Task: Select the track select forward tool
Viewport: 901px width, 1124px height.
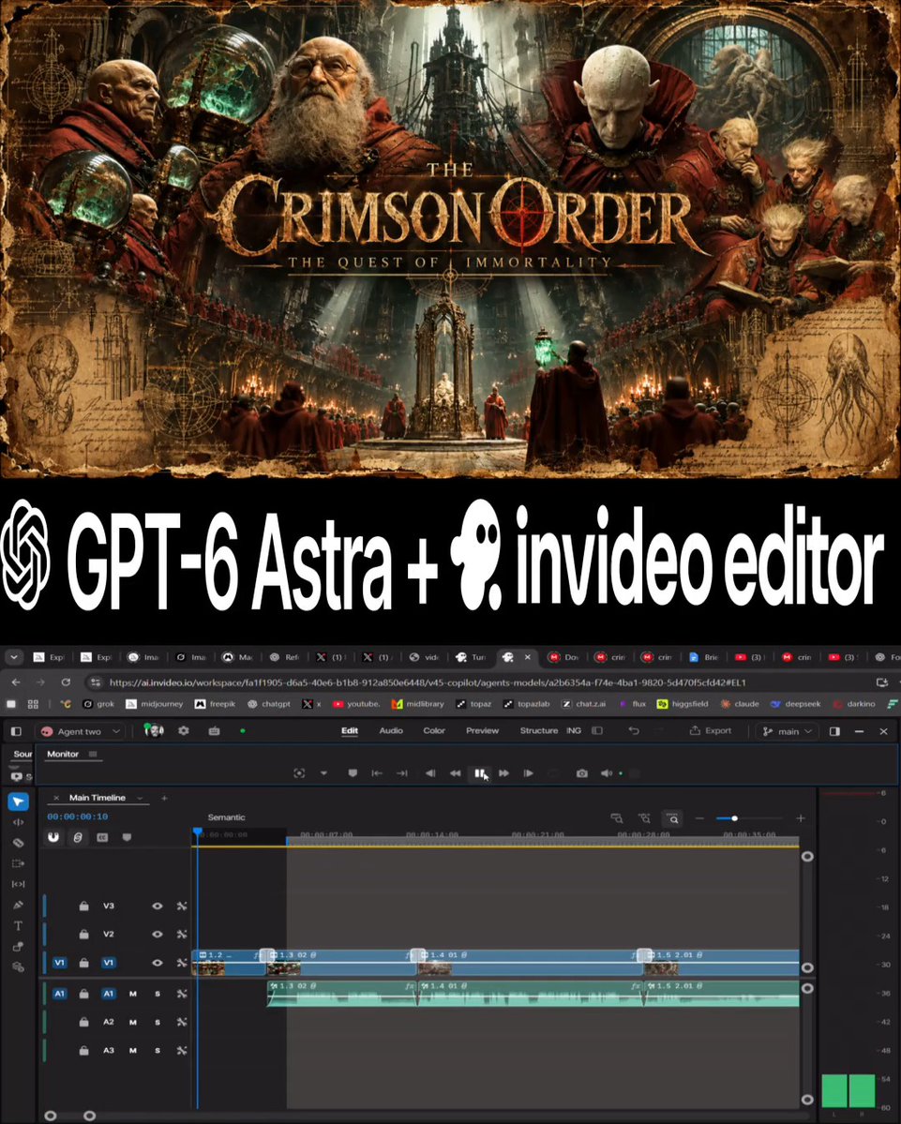Action: [x=18, y=863]
